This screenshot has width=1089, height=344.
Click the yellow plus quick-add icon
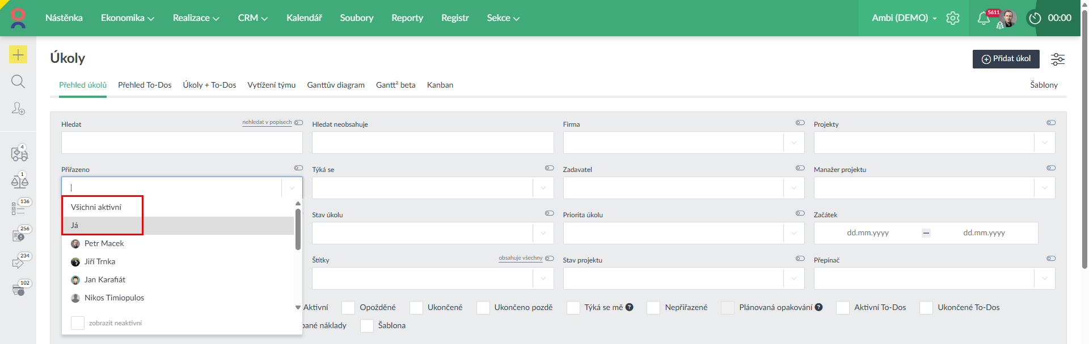pos(18,54)
